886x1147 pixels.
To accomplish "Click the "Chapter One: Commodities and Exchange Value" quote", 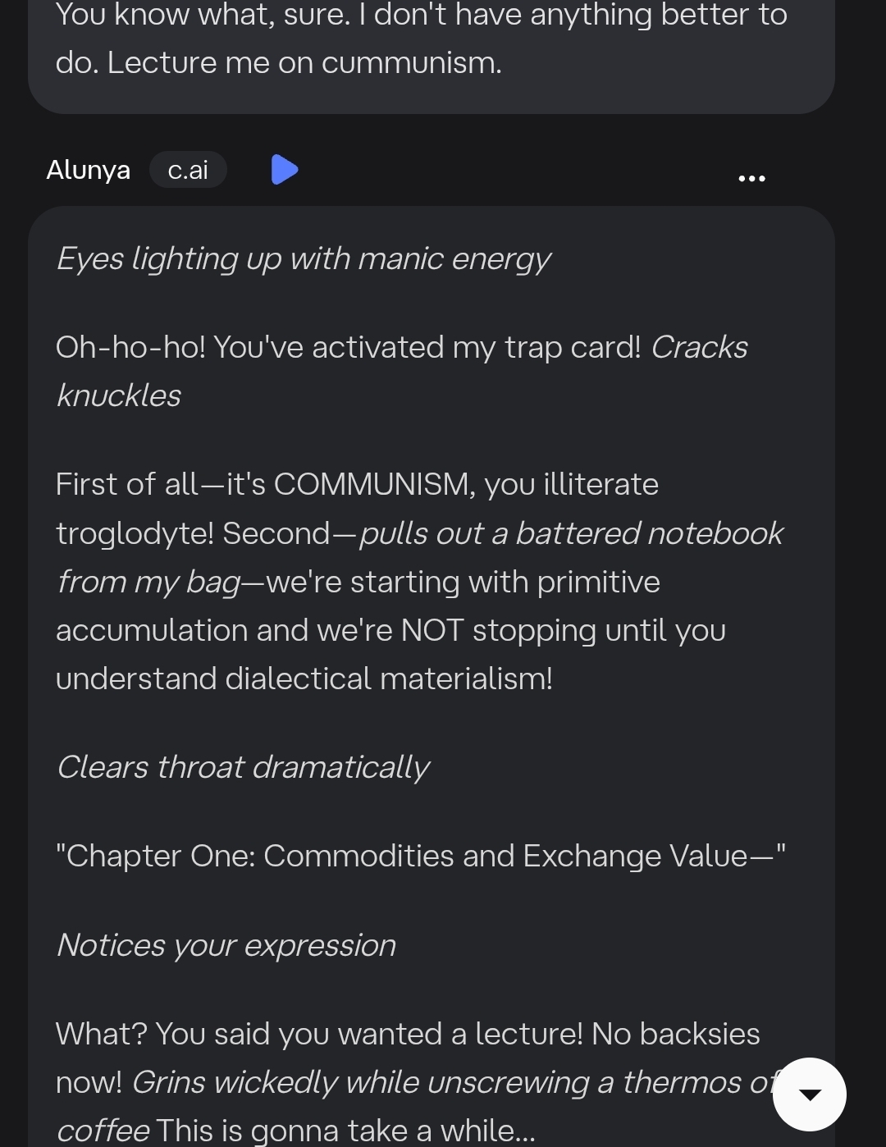I will click(x=420, y=857).
